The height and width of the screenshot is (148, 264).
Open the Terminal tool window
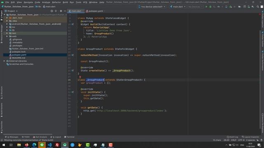tap(69, 137)
